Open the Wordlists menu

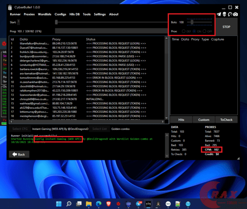(45, 14)
